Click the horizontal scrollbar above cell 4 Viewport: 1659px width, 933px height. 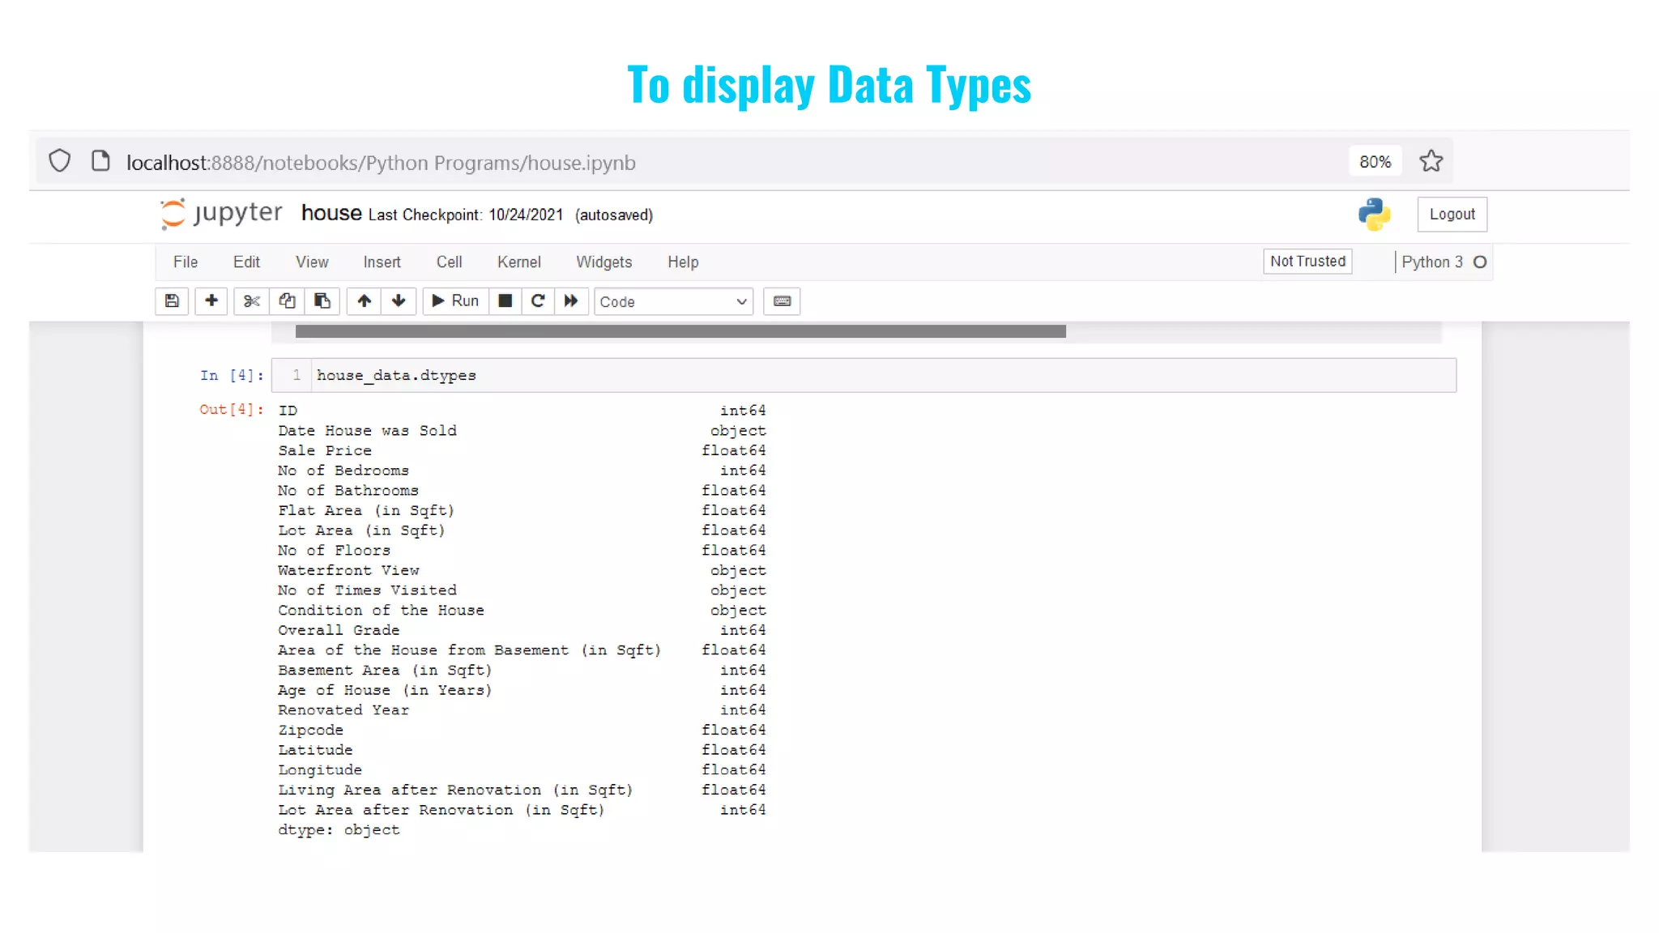coord(680,331)
